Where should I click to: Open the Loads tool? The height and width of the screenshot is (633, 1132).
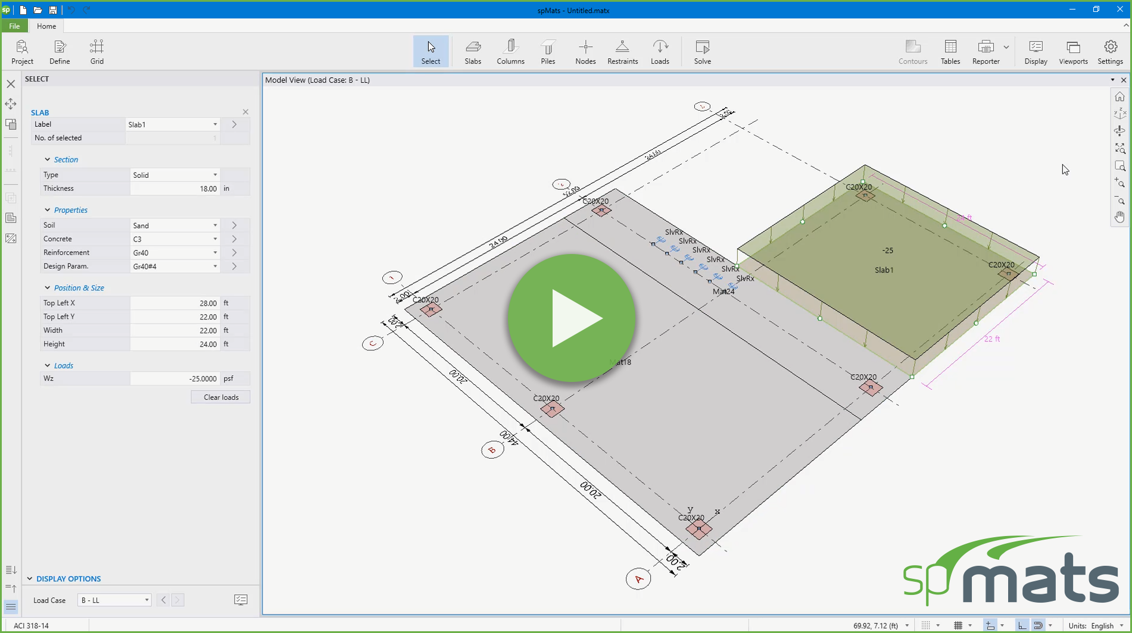pos(660,51)
